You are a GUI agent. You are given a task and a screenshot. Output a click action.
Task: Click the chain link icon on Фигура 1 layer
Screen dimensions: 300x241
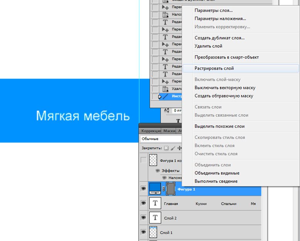pyautogui.click(x=163, y=189)
